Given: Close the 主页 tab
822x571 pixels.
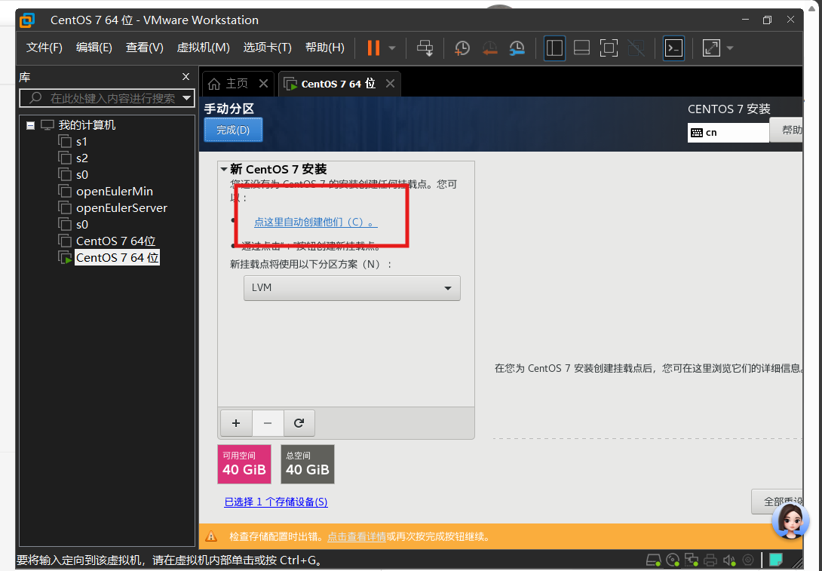Looking at the screenshot, I should (x=264, y=84).
